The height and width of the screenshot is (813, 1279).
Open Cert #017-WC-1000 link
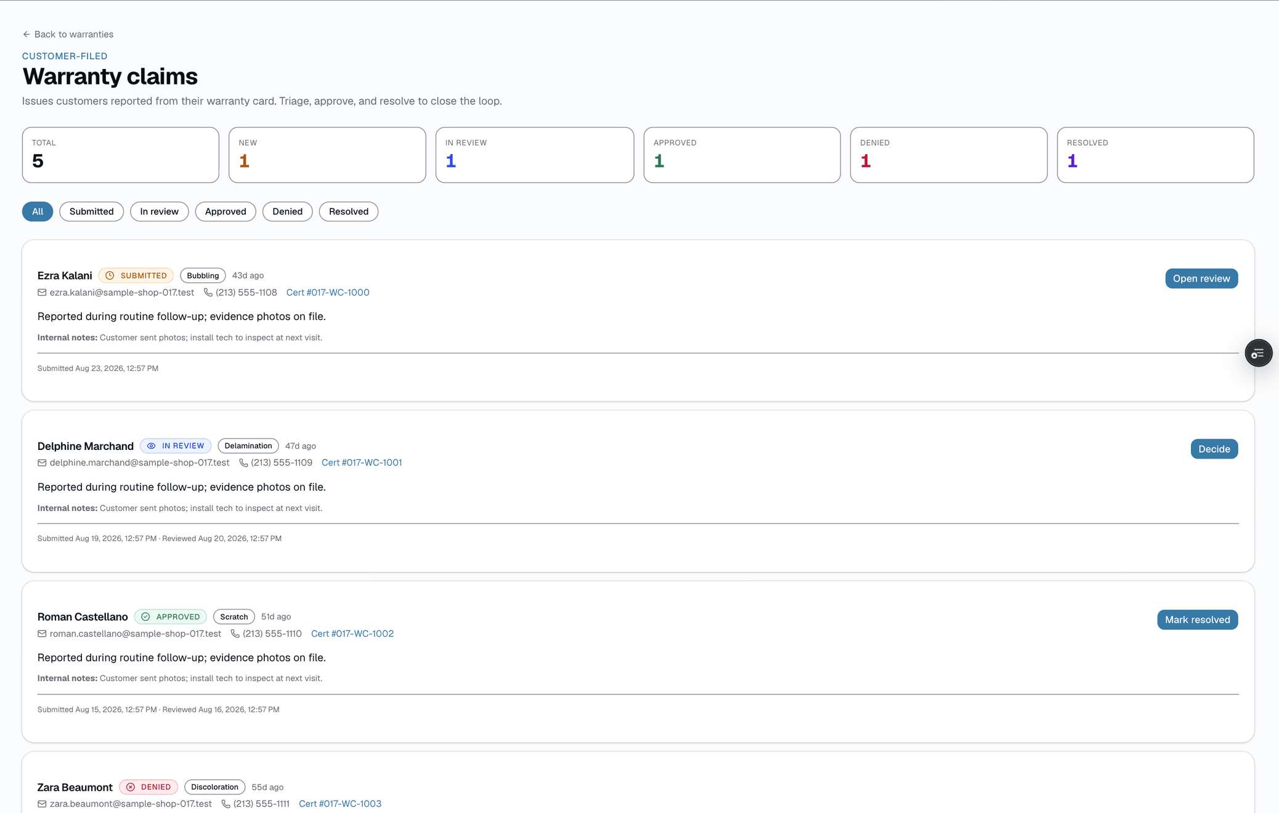tap(328, 293)
